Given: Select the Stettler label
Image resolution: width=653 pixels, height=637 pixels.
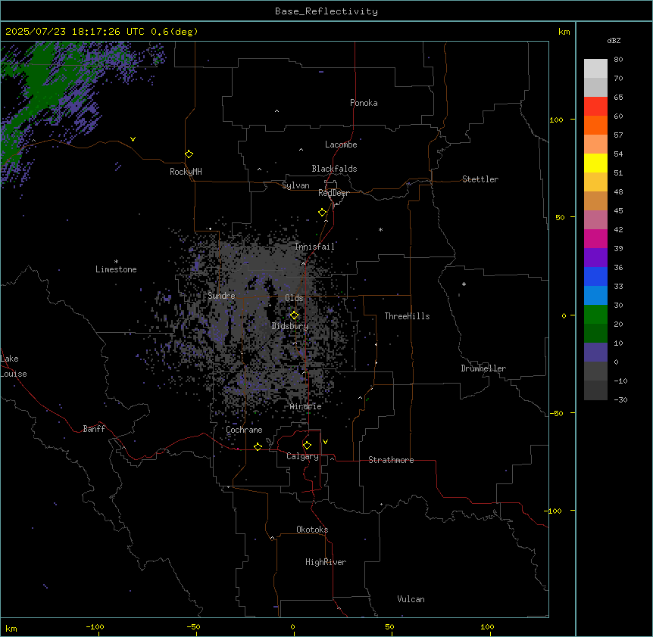Looking at the screenshot, I should pos(480,179).
